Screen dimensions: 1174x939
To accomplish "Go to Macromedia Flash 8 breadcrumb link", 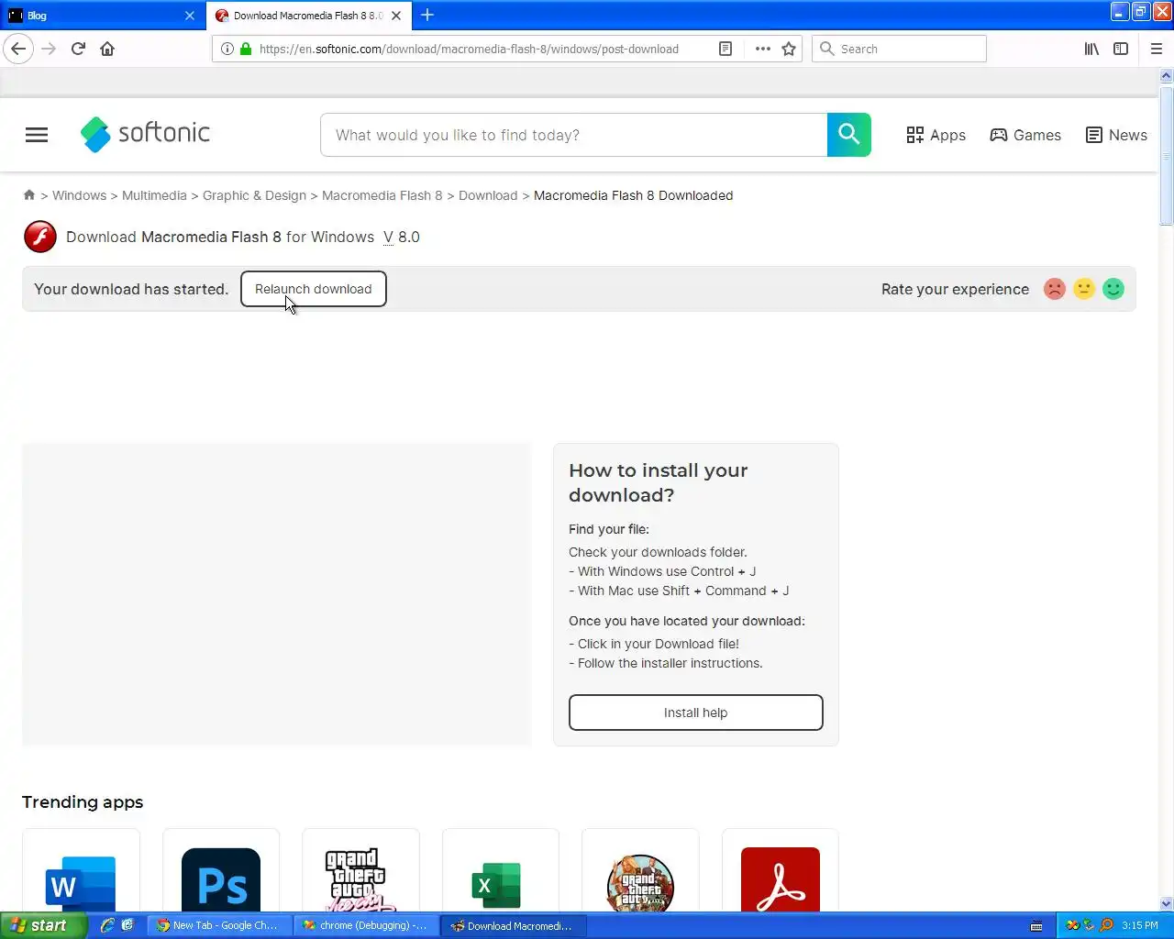I will coord(382,195).
